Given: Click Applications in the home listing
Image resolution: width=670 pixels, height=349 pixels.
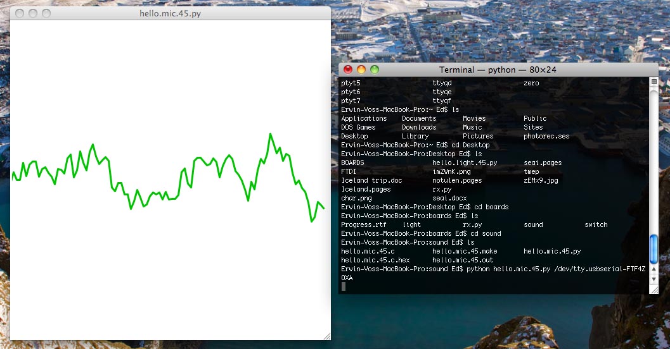Looking at the screenshot, I should click(364, 118).
